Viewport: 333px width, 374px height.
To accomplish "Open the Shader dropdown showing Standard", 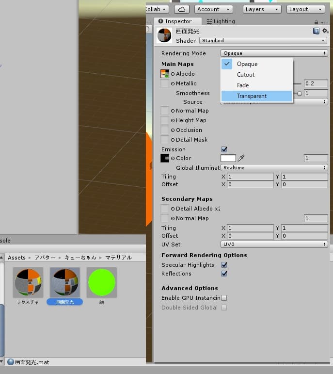I will [x=264, y=41].
